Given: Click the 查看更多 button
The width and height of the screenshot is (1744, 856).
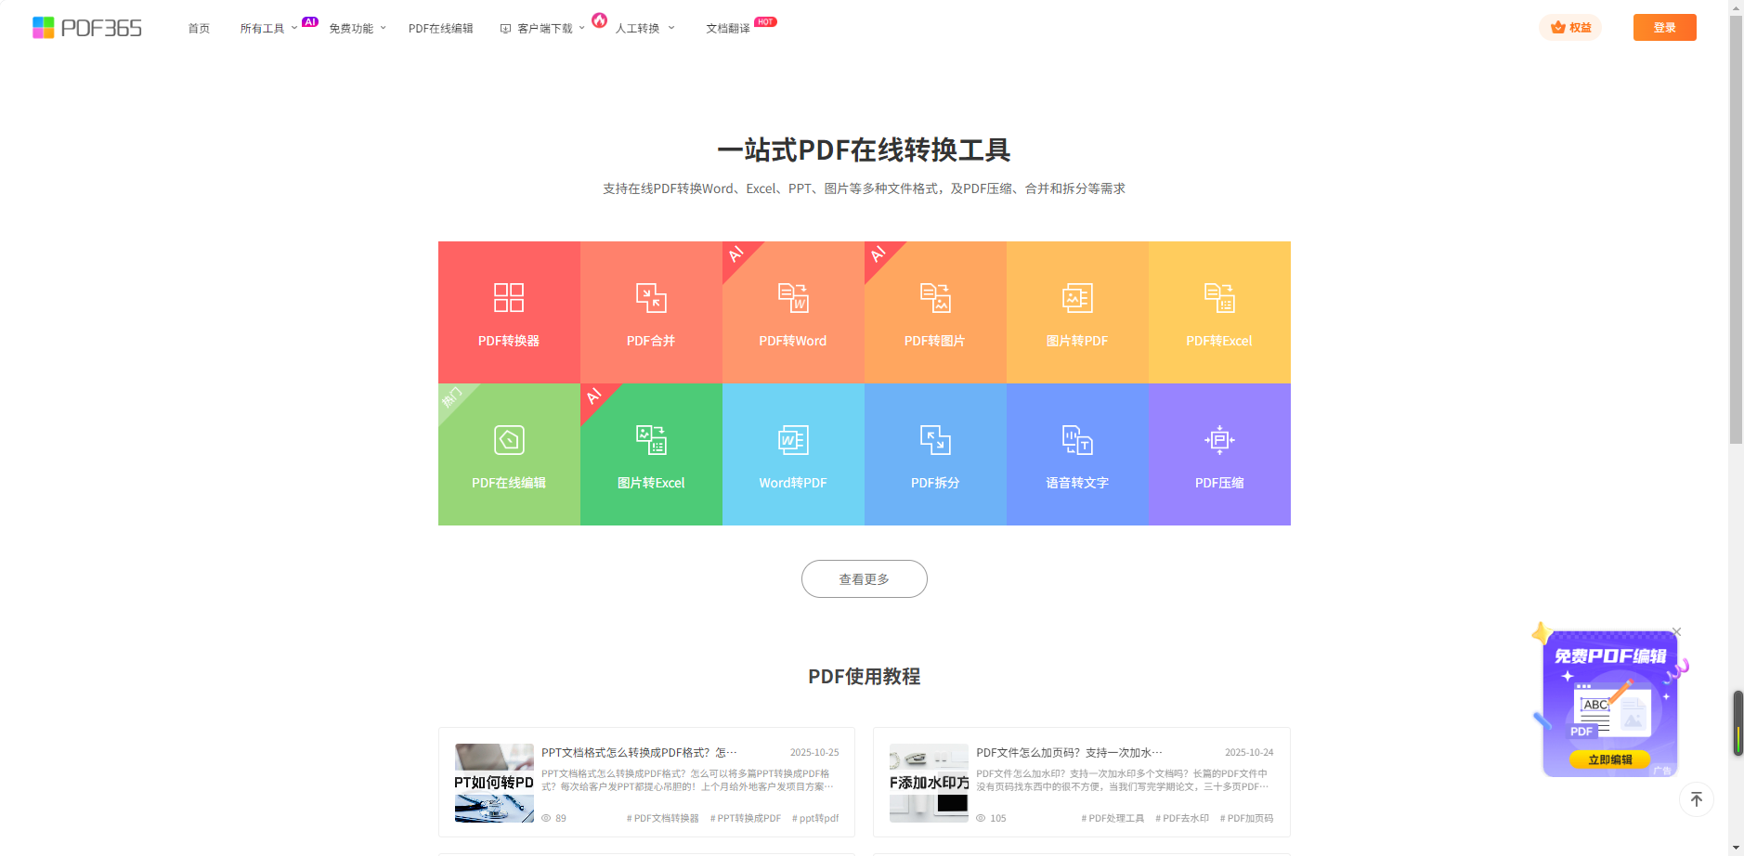Looking at the screenshot, I should click(x=864, y=579).
